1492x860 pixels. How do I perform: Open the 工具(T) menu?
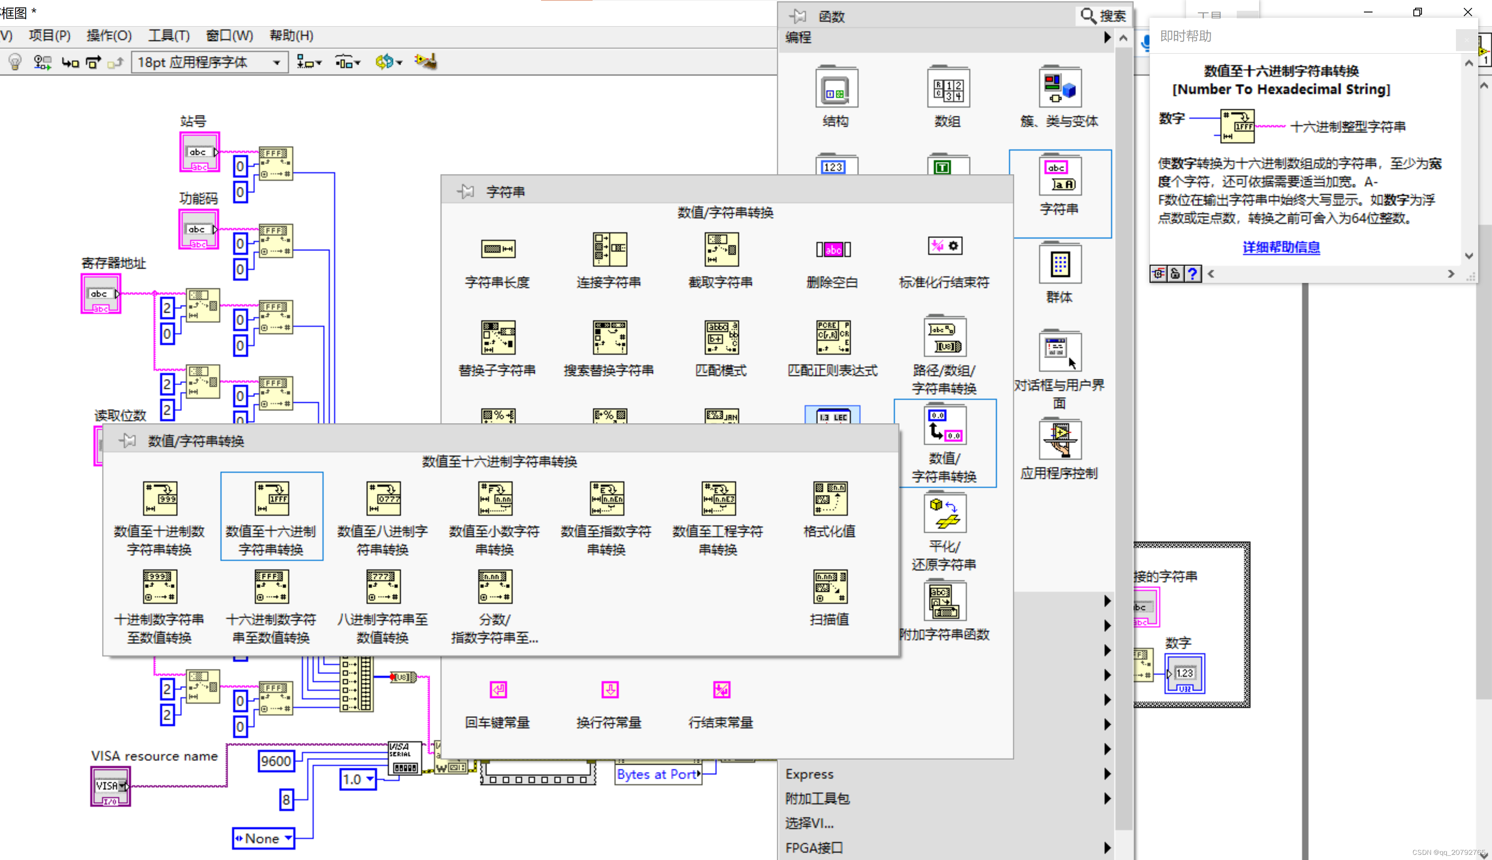coord(168,36)
